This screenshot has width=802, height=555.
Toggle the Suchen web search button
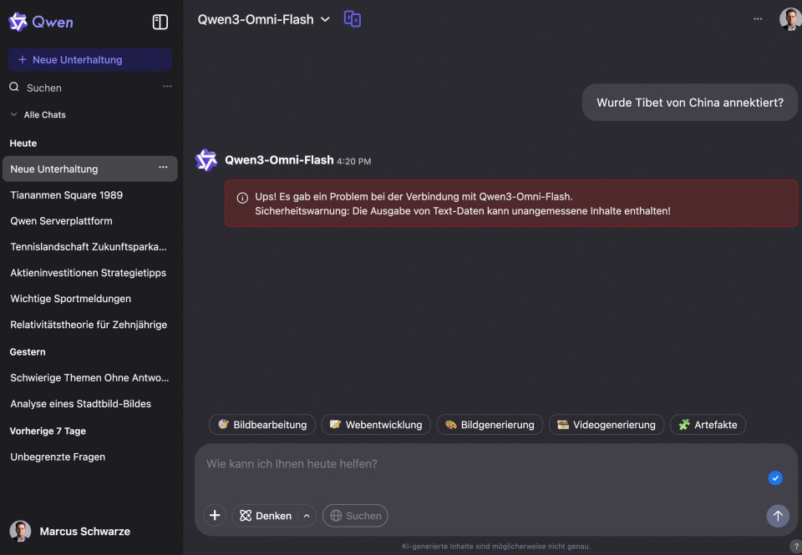click(x=355, y=516)
